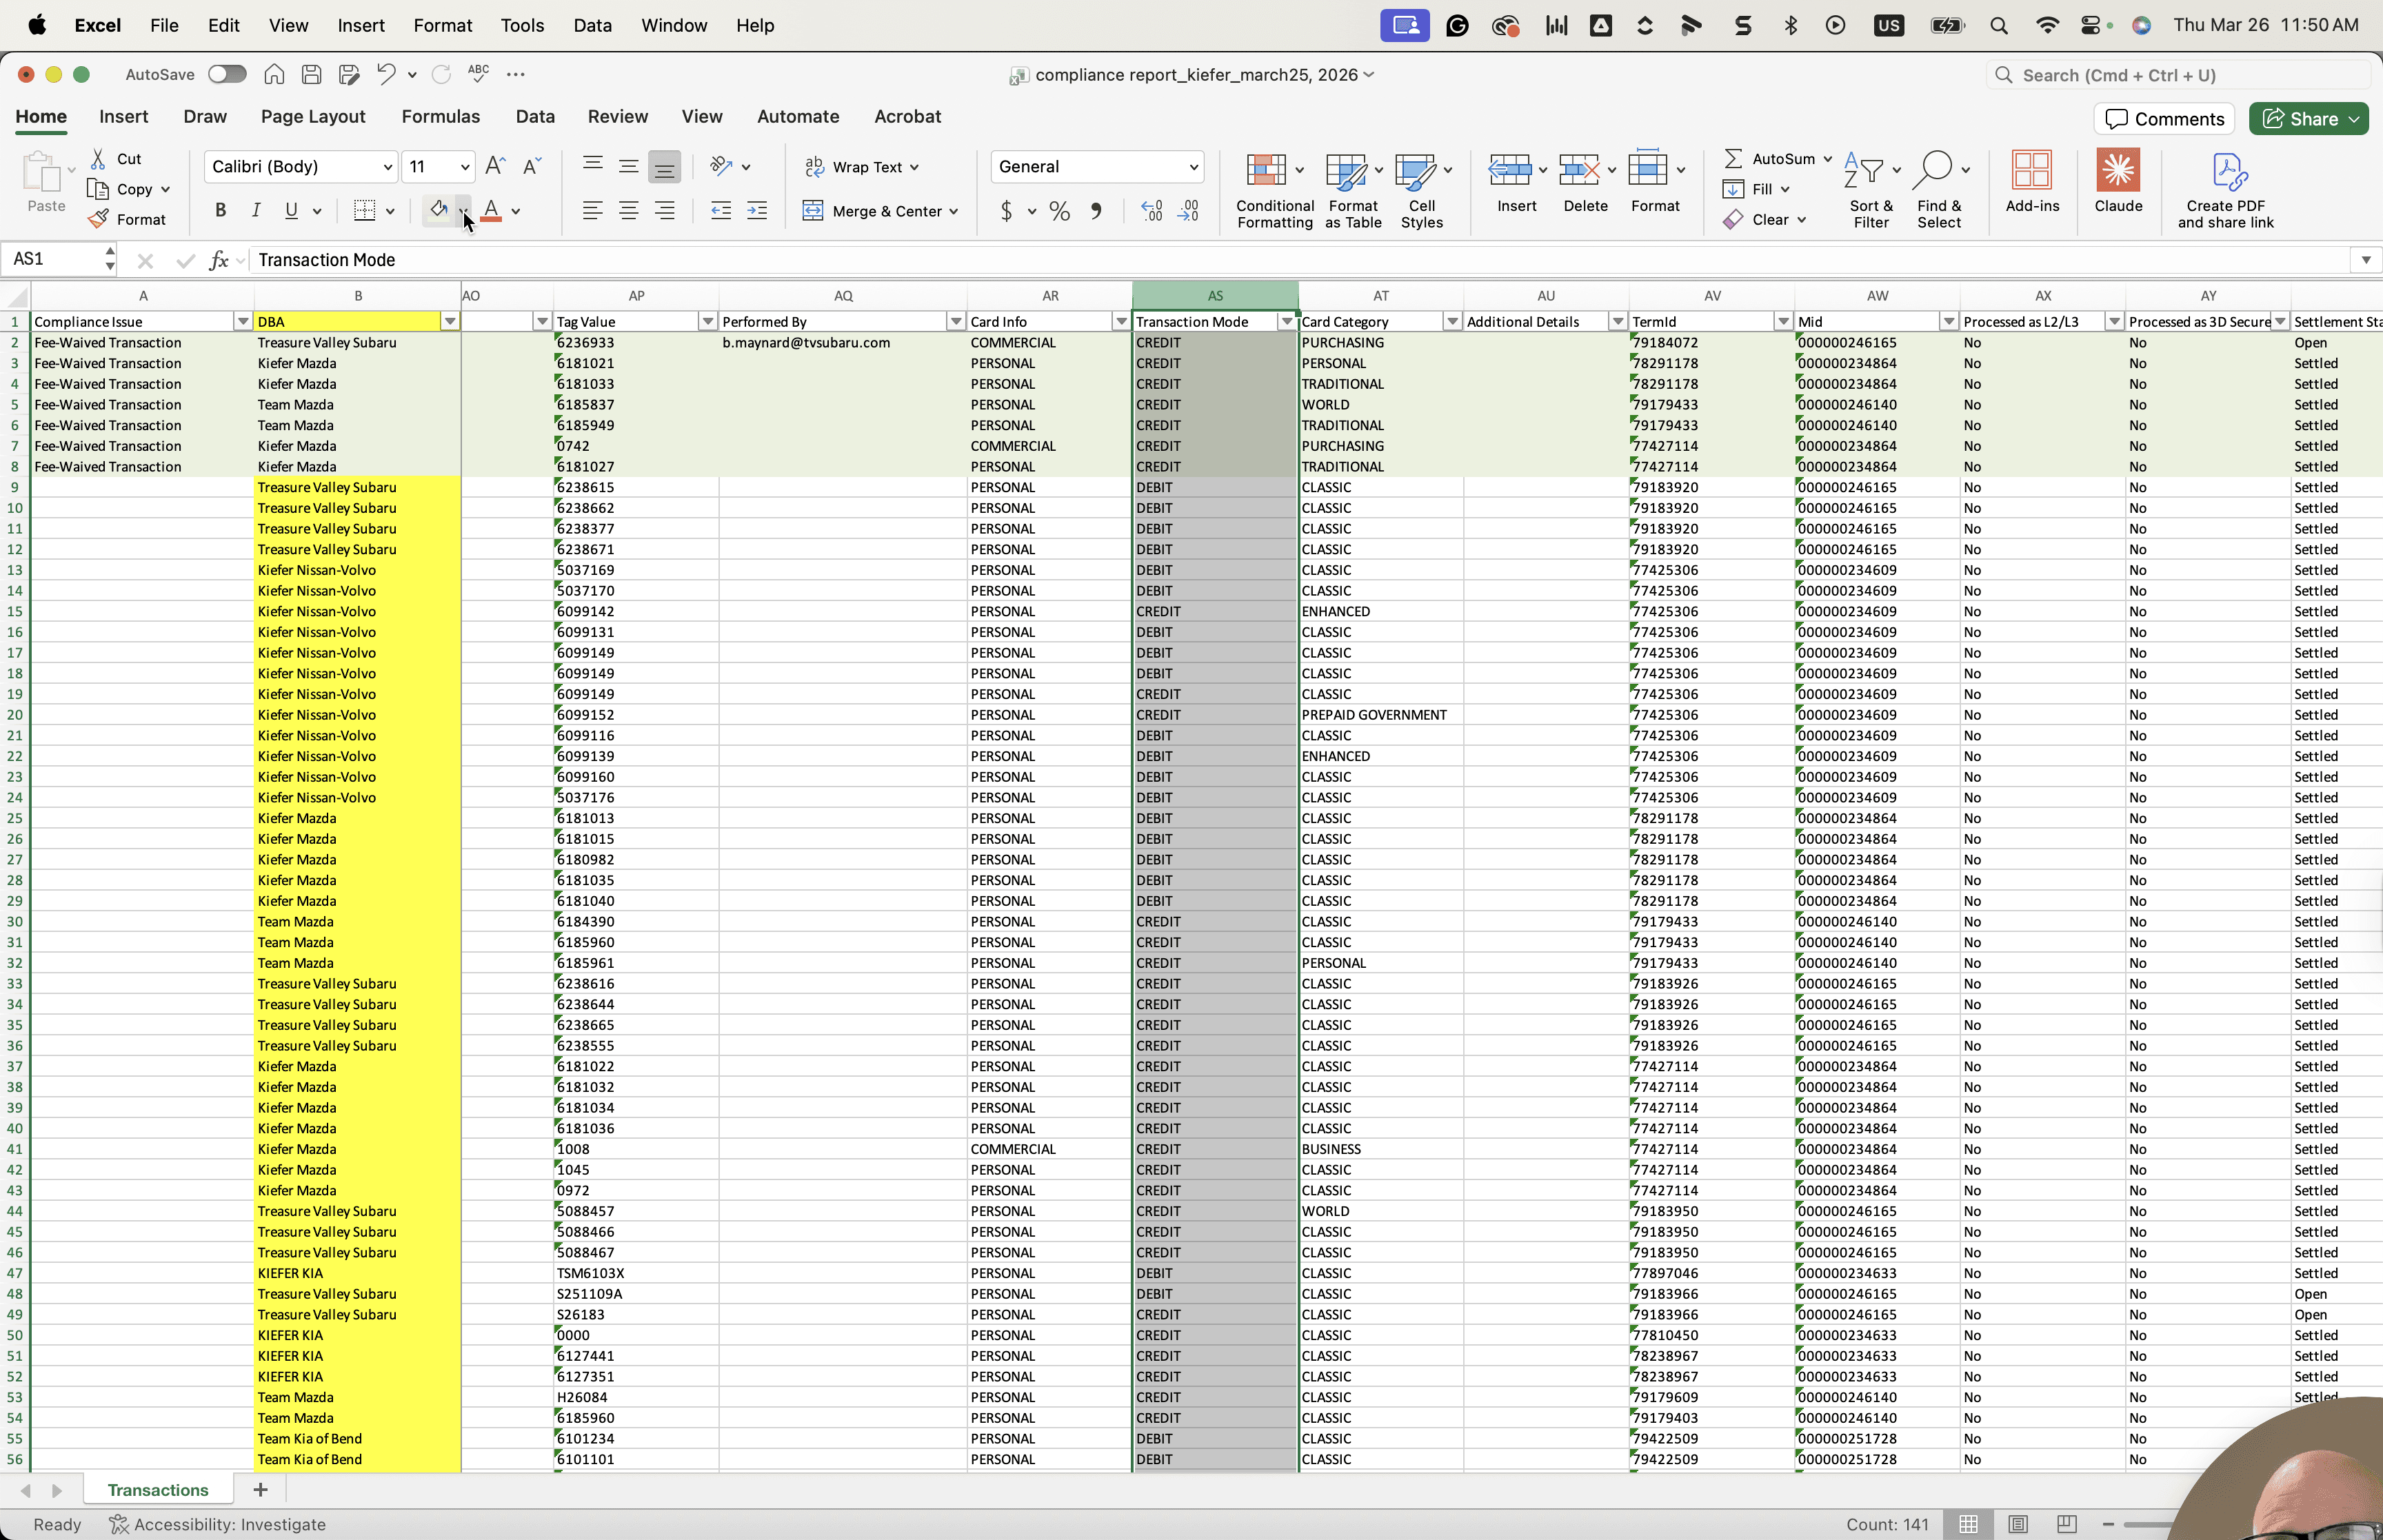Click the Add-ins icon
This screenshot has width=2383, height=1540.
(2032, 171)
